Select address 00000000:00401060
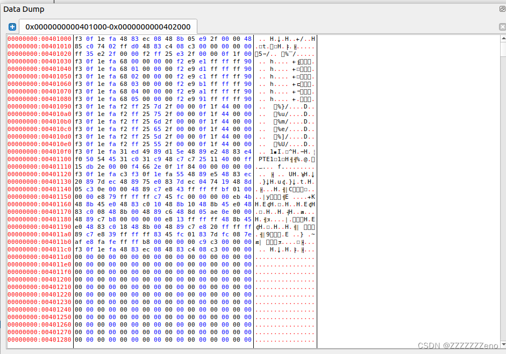 (39, 84)
